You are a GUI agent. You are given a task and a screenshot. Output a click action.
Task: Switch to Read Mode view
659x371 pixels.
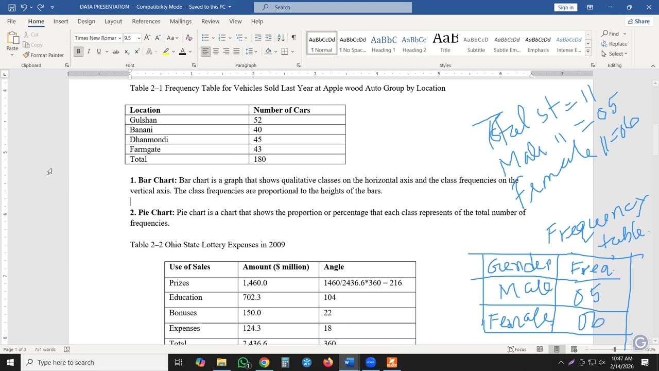[x=540, y=349]
